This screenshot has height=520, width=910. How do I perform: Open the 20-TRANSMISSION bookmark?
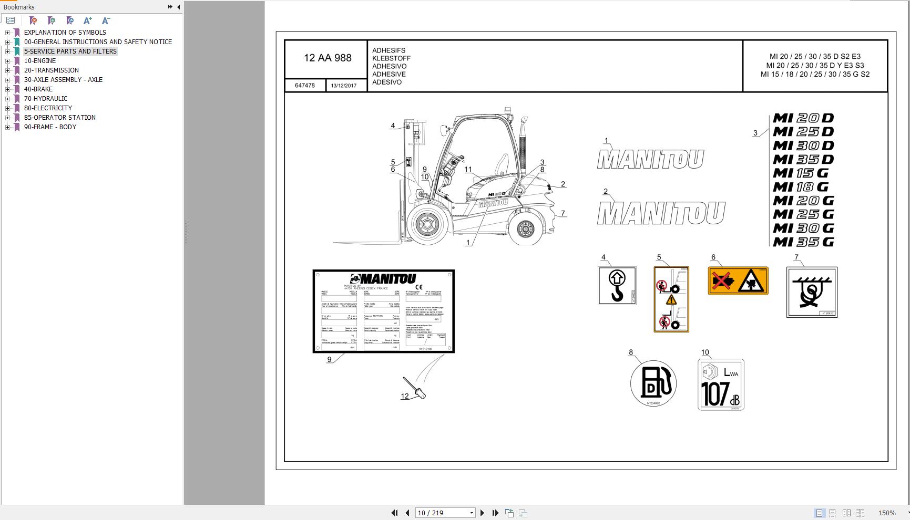tap(51, 70)
